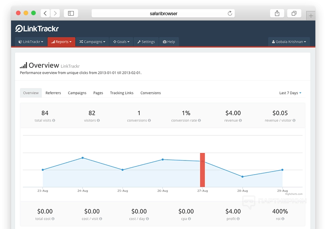Click the info icon beside total visits
The image size is (326, 229).
pos(54,121)
